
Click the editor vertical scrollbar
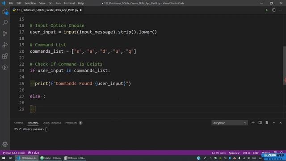pyautogui.click(x=284, y=66)
